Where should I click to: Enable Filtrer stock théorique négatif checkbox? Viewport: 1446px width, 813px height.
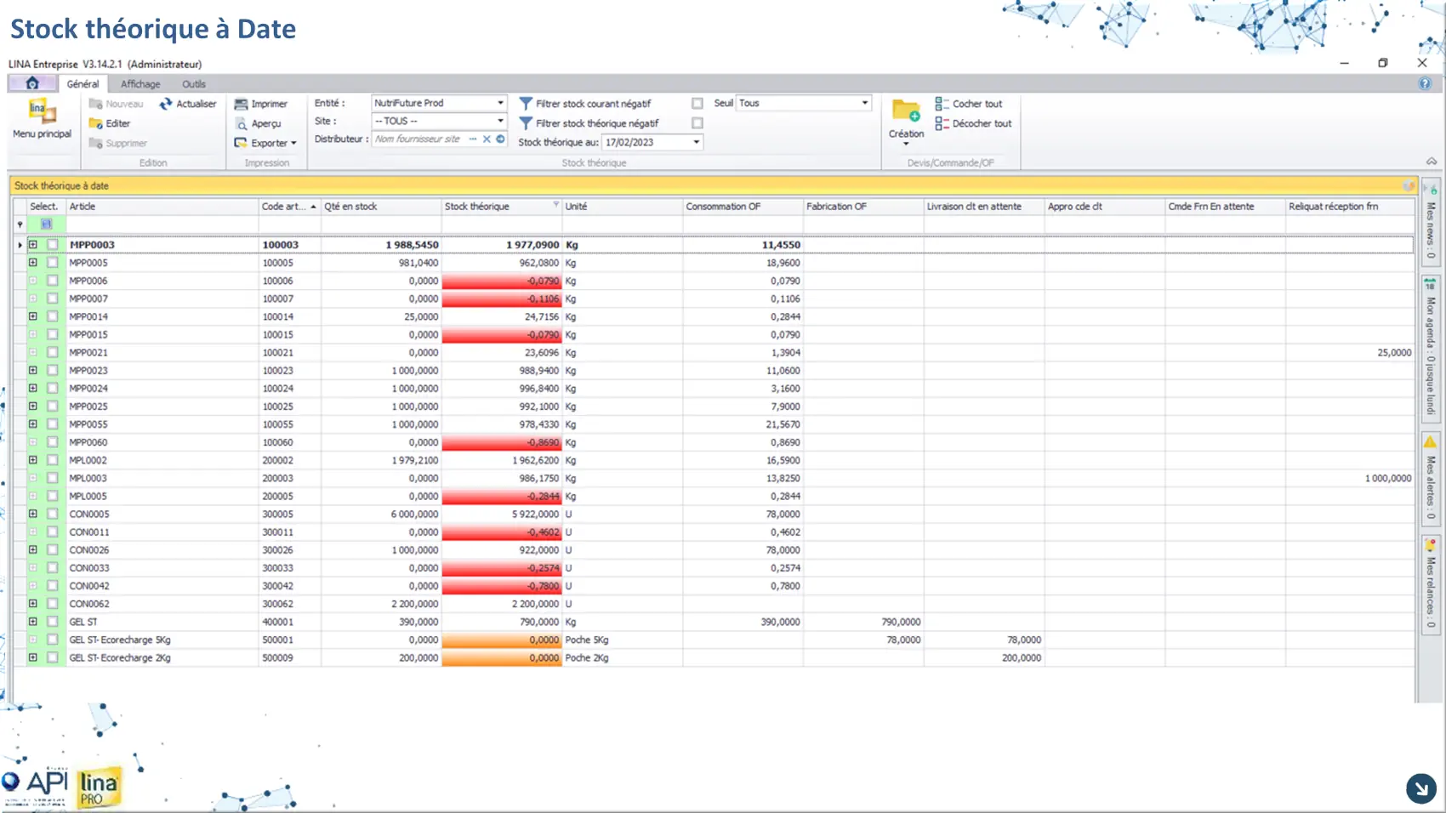click(697, 123)
